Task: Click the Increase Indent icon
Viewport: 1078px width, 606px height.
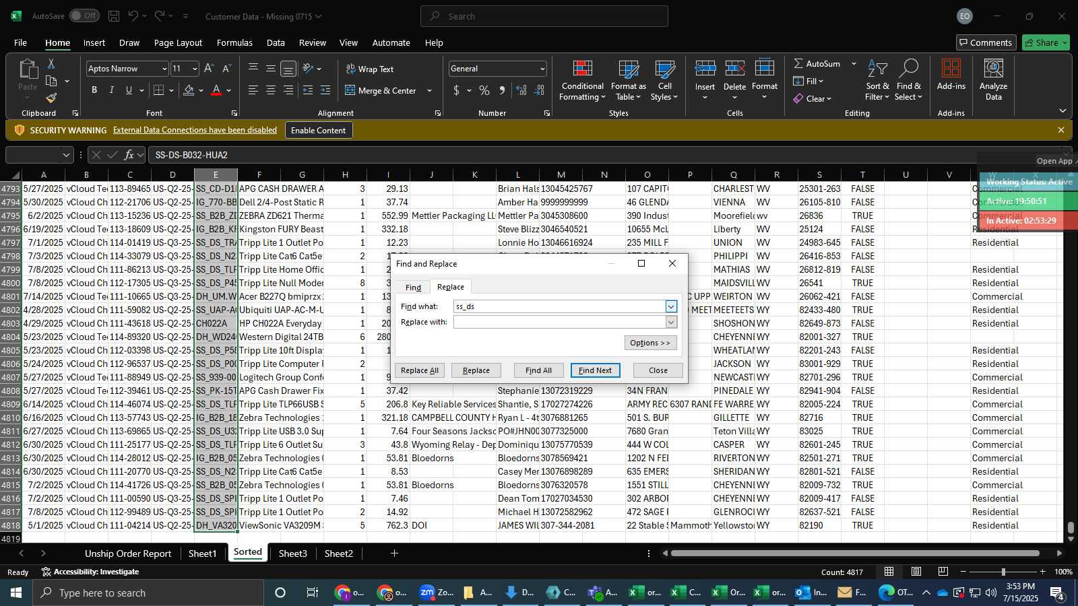Action: coord(325,90)
